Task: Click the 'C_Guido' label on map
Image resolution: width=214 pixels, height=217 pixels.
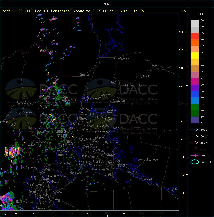Action: [x=31, y=128]
